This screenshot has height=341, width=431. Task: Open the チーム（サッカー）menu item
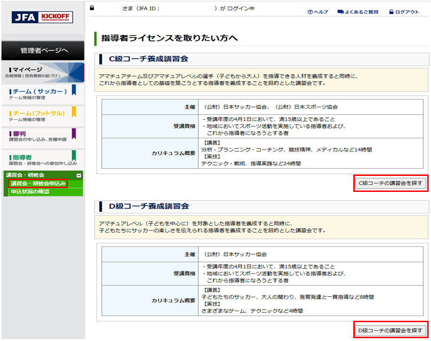click(x=43, y=94)
